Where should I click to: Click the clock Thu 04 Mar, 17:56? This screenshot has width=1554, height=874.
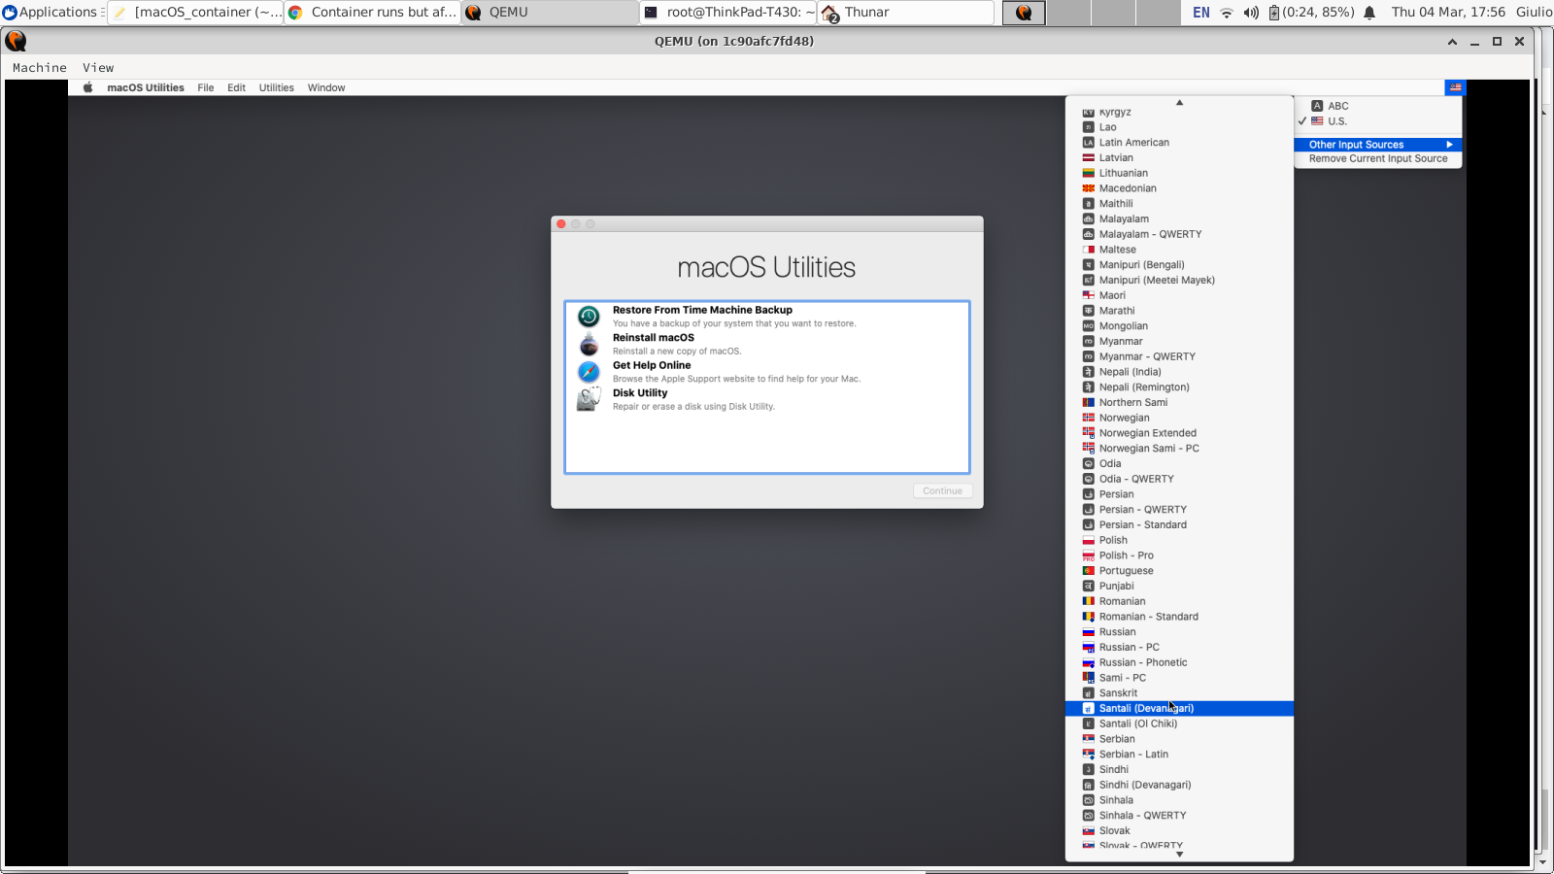[x=1448, y=13]
